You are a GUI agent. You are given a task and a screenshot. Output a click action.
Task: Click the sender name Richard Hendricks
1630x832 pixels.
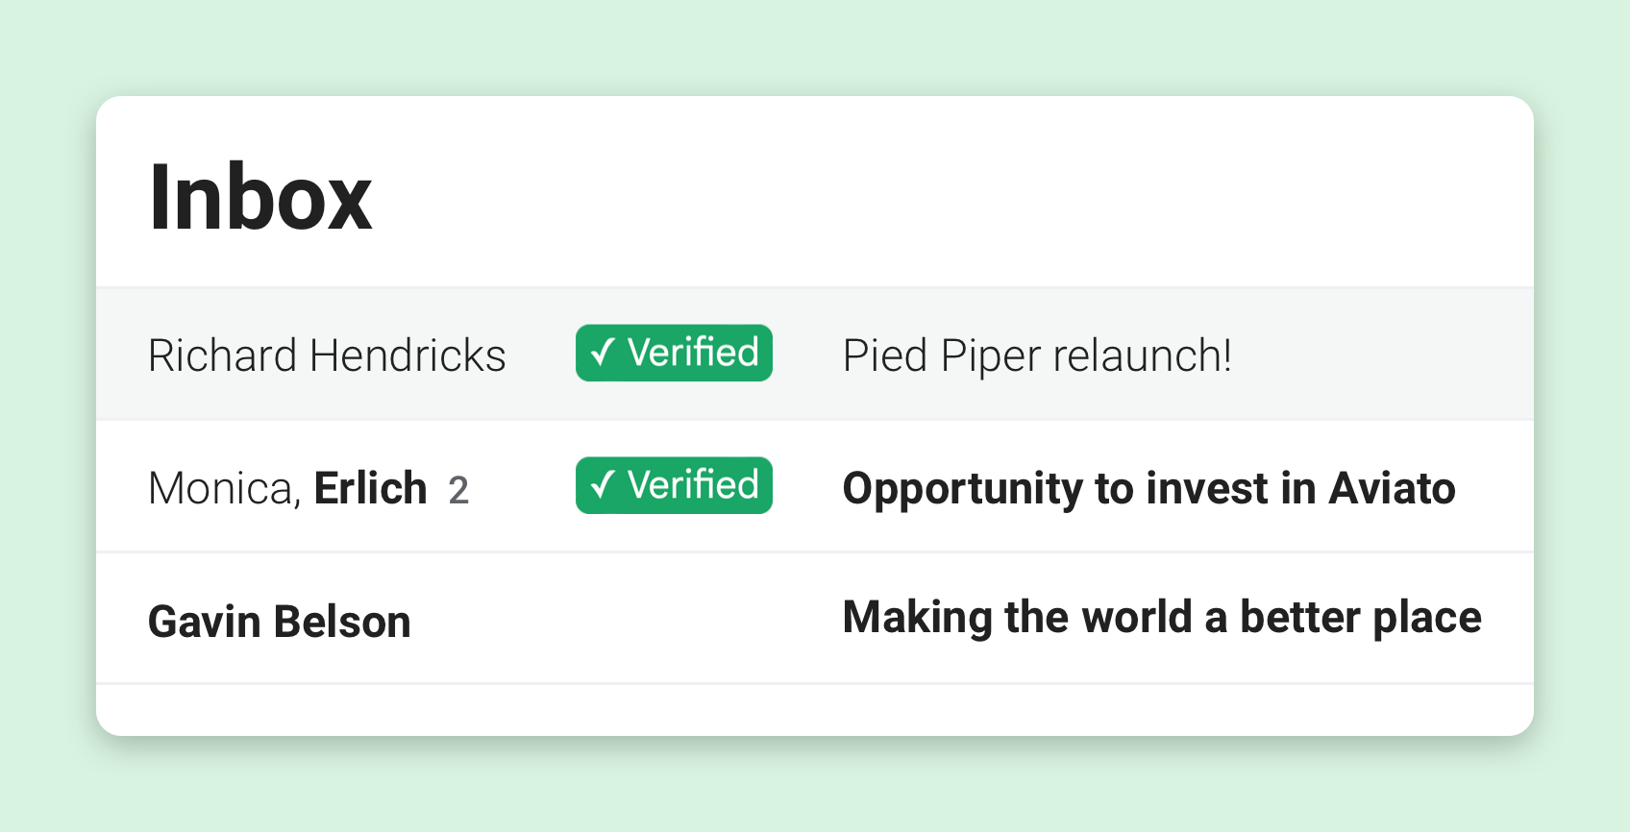point(327,355)
